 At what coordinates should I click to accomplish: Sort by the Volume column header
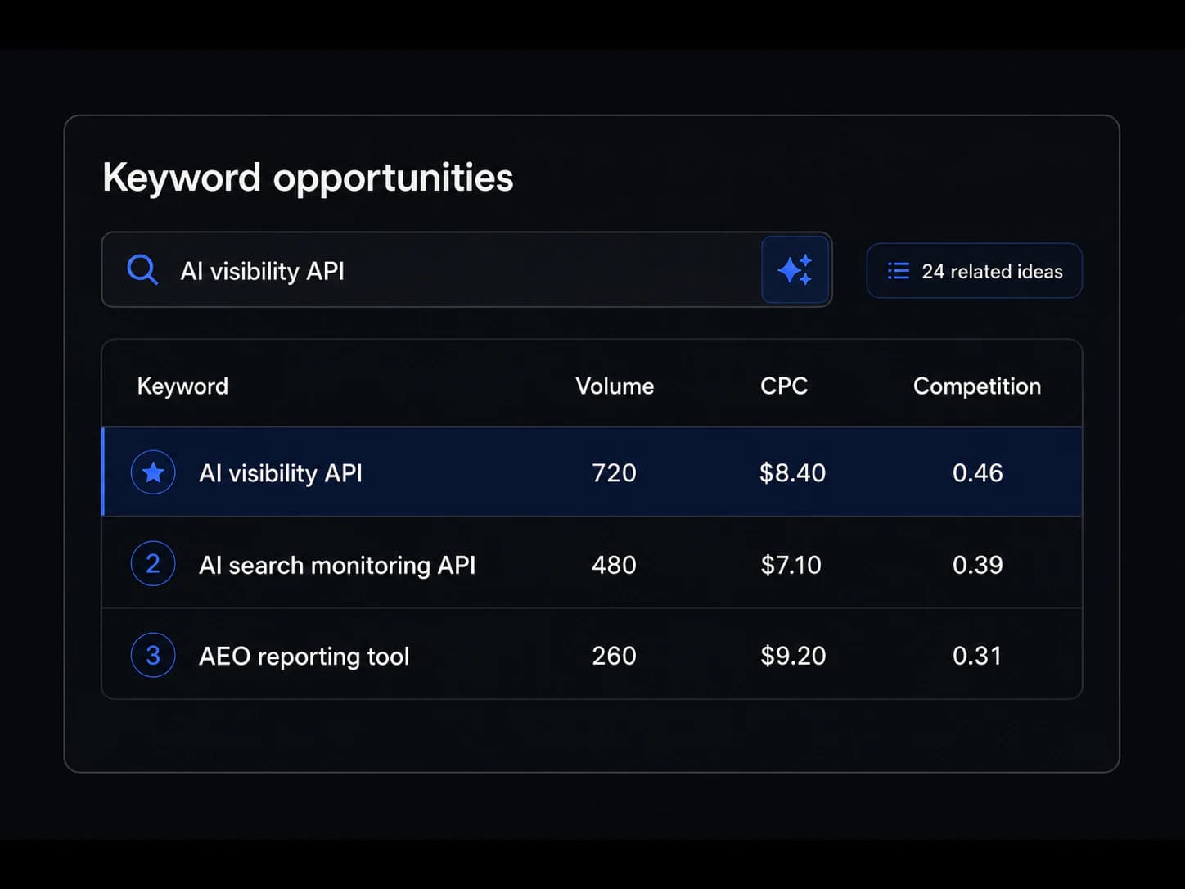pyautogui.click(x=615, y=386)
